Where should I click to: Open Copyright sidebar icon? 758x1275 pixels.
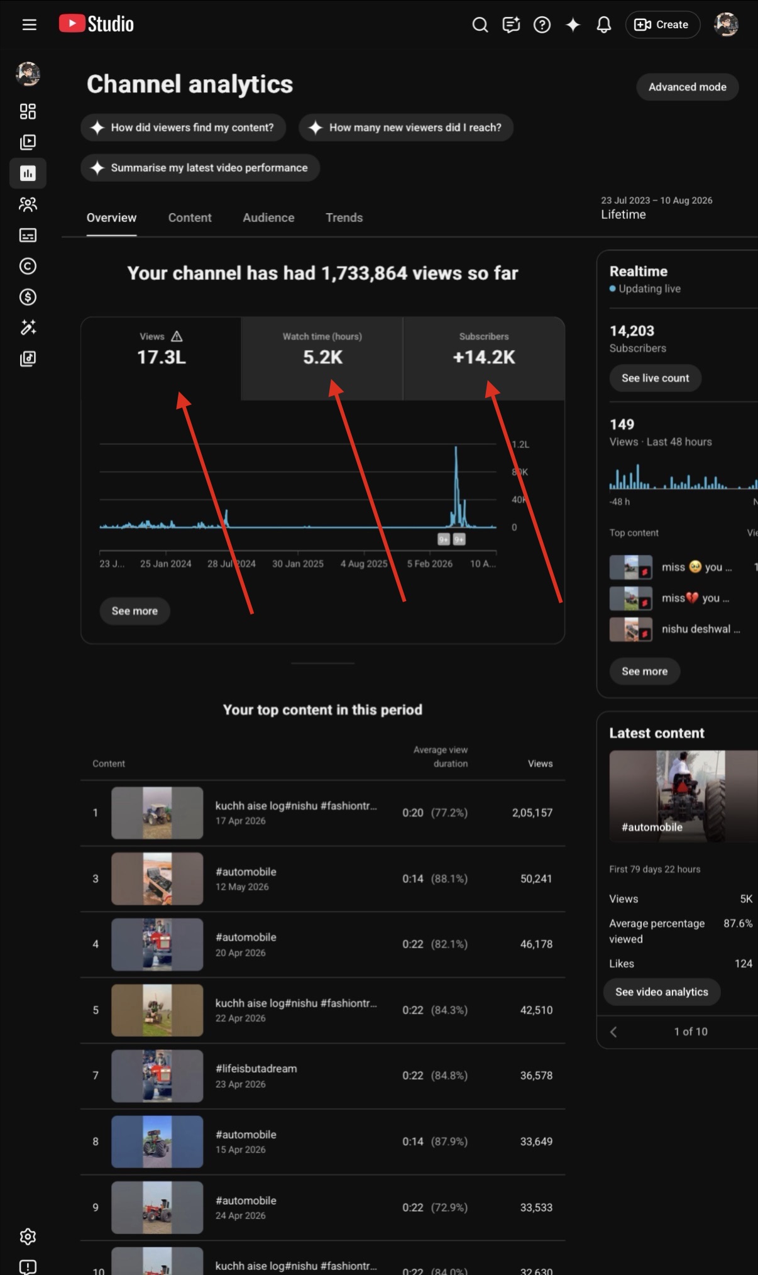[x=28, y=266]
